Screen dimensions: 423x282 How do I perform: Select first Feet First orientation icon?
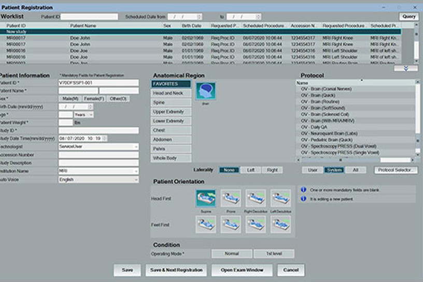tap(205, 224)
